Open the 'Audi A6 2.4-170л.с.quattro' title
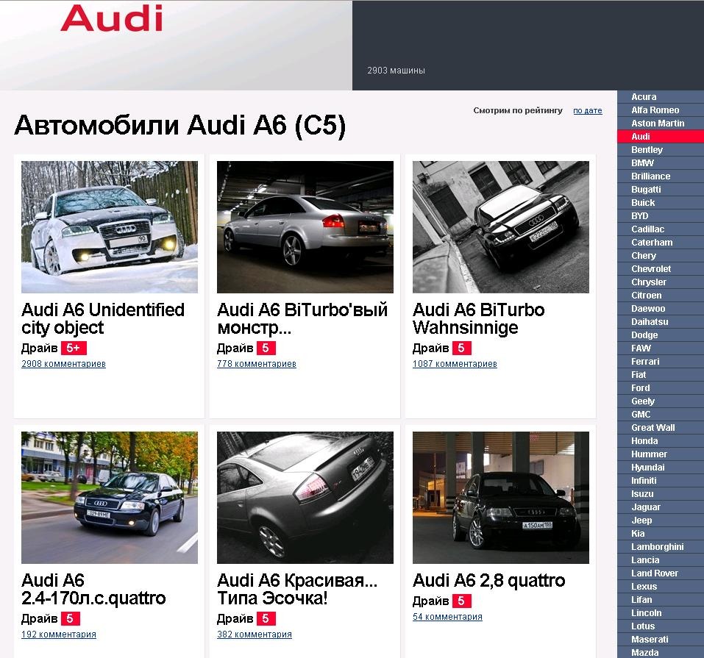 [93, 590]
